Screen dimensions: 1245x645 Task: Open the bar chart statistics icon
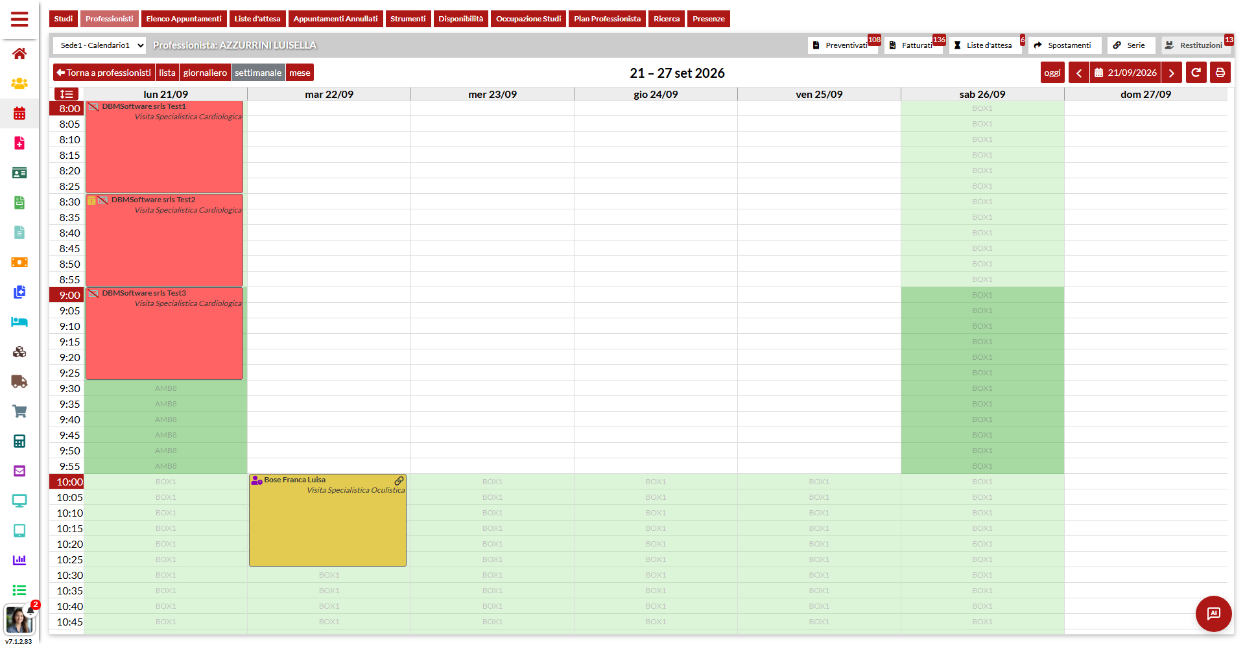[19, 560]
